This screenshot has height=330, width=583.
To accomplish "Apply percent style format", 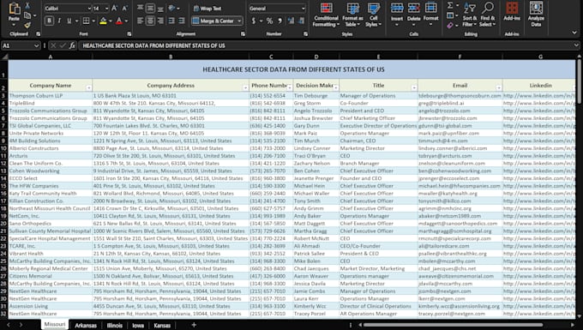I will pyautogui.click(x=269, y=21).
